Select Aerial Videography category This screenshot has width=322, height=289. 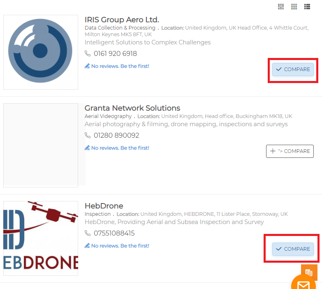[108, 116]
